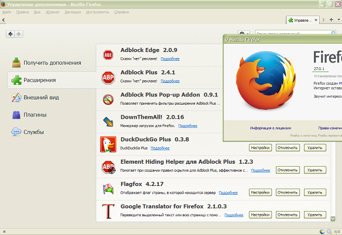
Task: Click Удалить for Flagfox
Action: [x=314, y=192]
